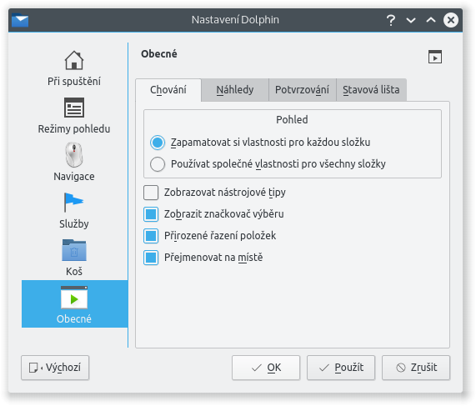The image size is (476, 406).
Task: Cancel with the Zrušit button
Action: [x=416, y=368]
